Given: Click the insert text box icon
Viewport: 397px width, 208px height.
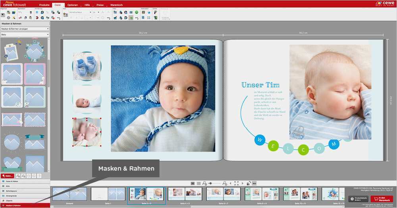Looking at the screenshot, I should coord(66,15).
